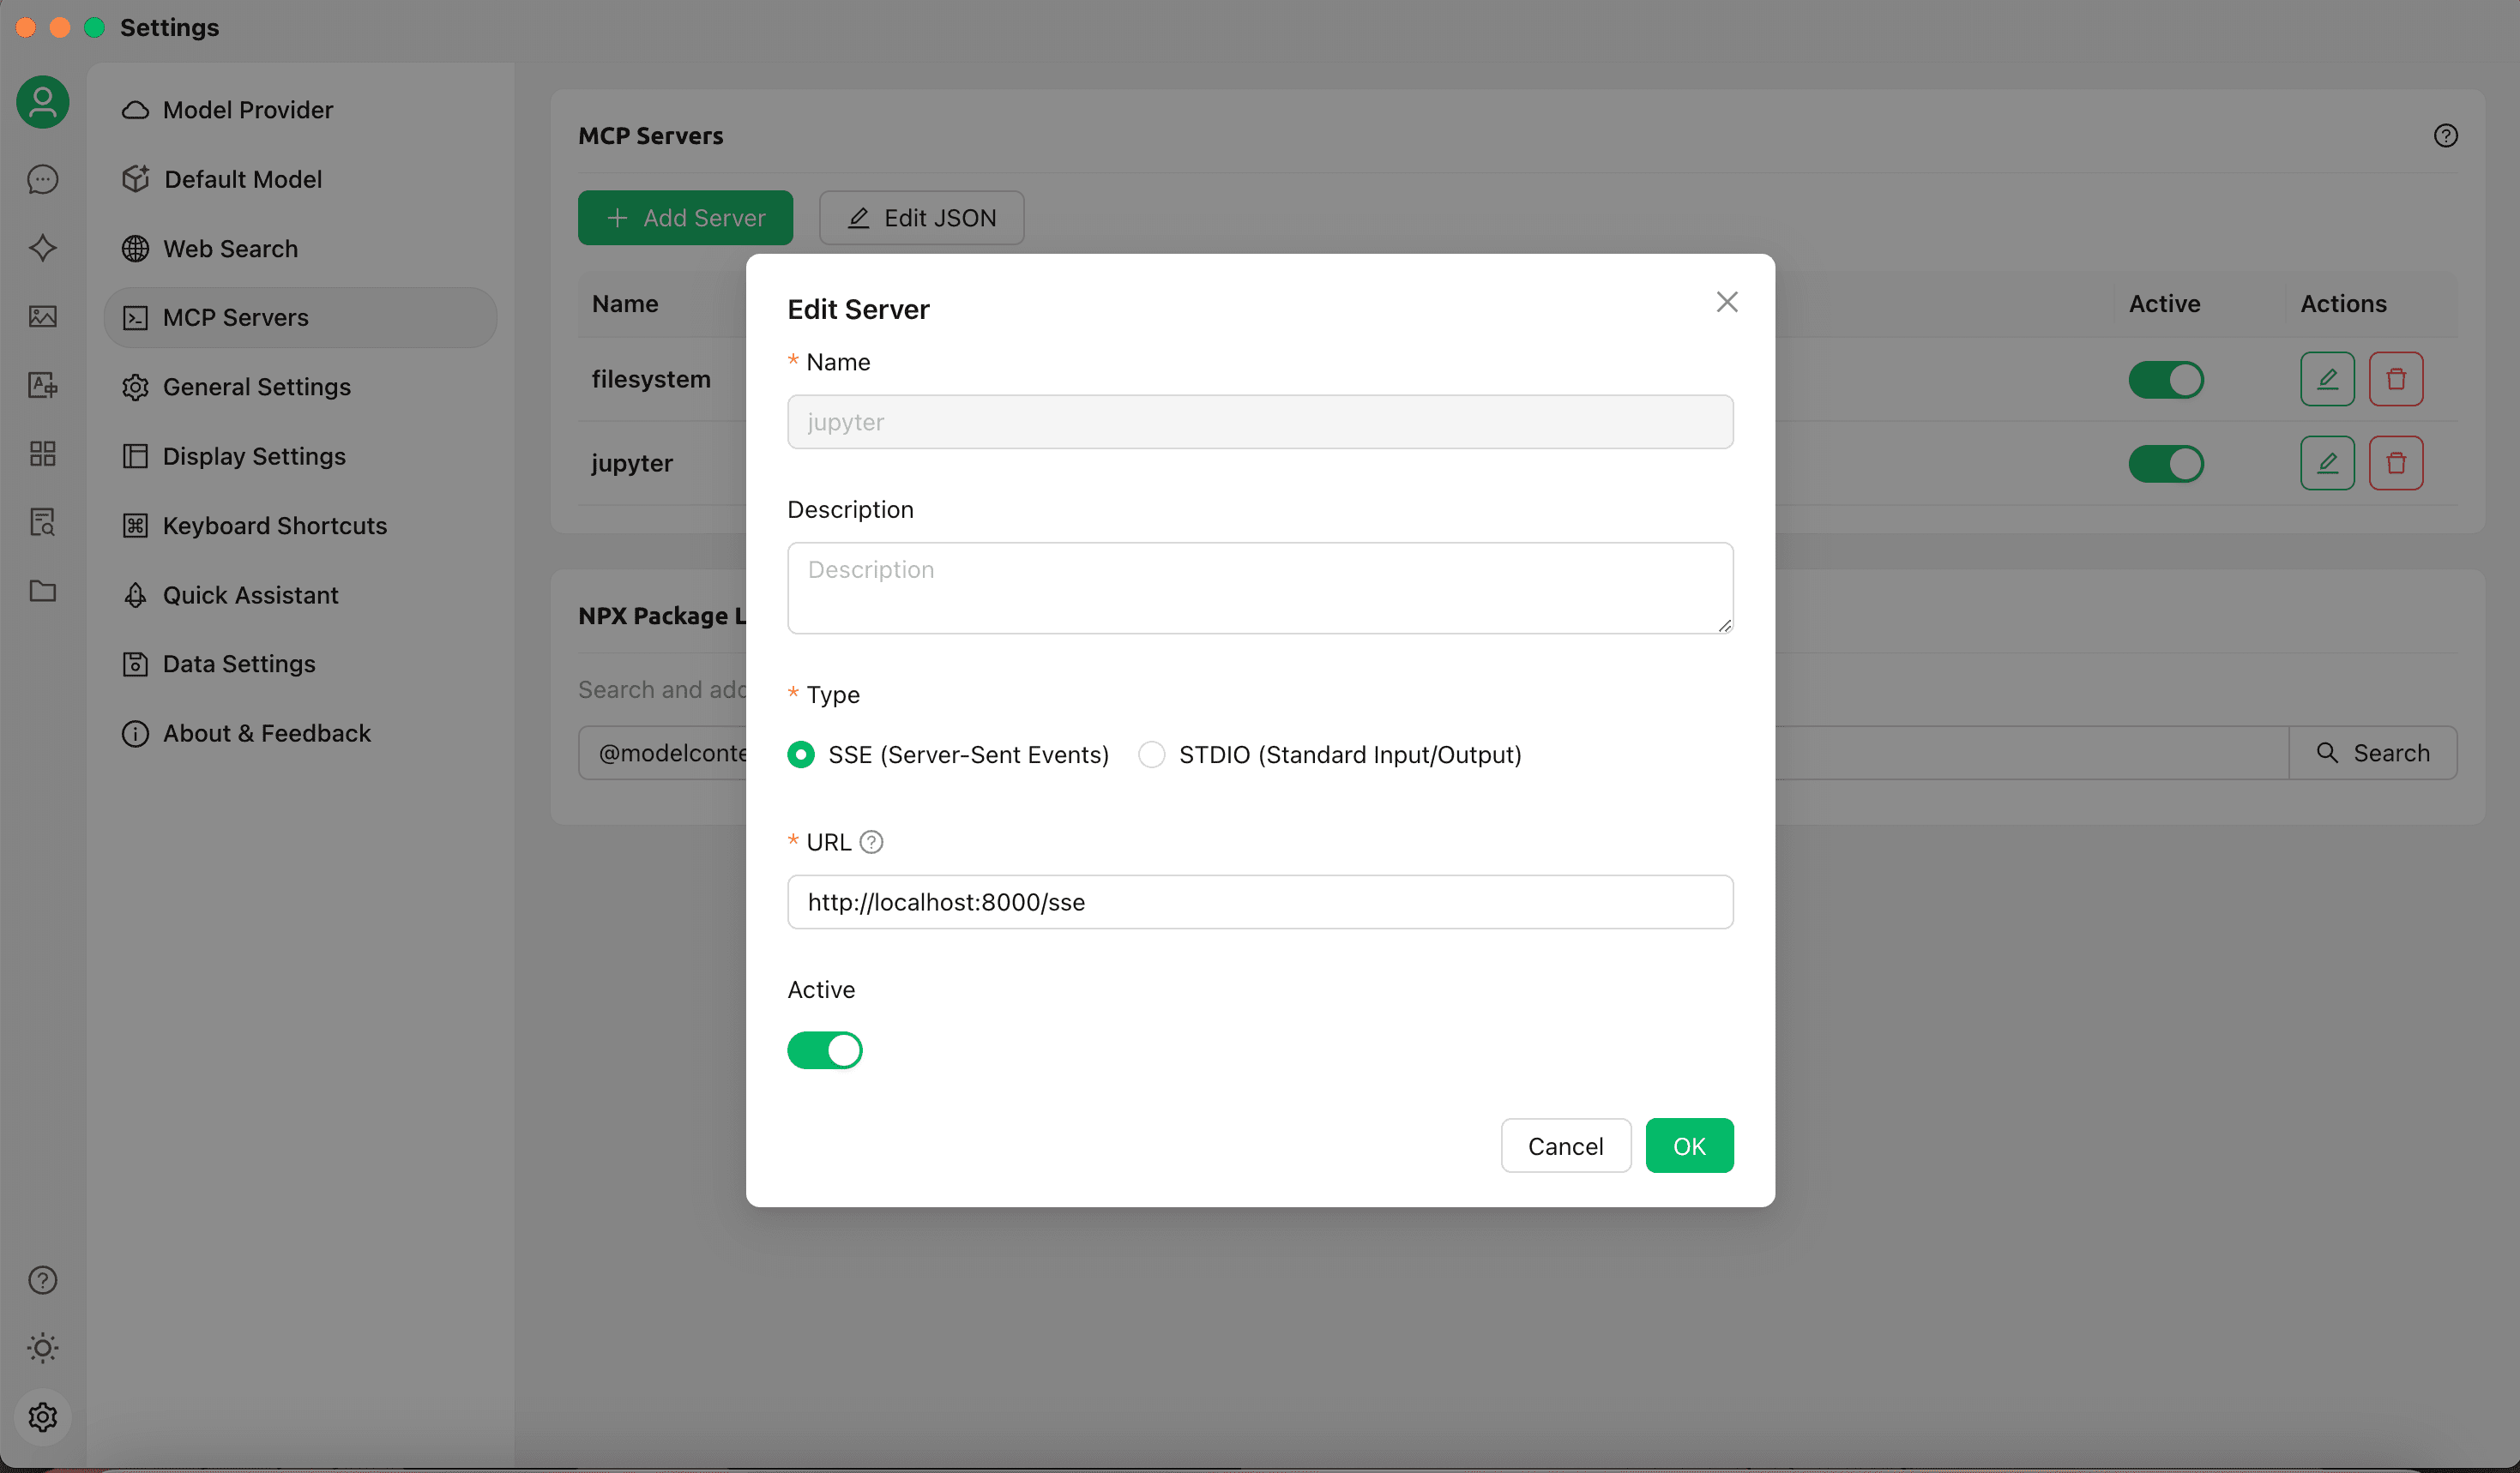Select the STDIO type radio button
The height and width of the screenshot is (1473, 2520).
coord(1151,755)
